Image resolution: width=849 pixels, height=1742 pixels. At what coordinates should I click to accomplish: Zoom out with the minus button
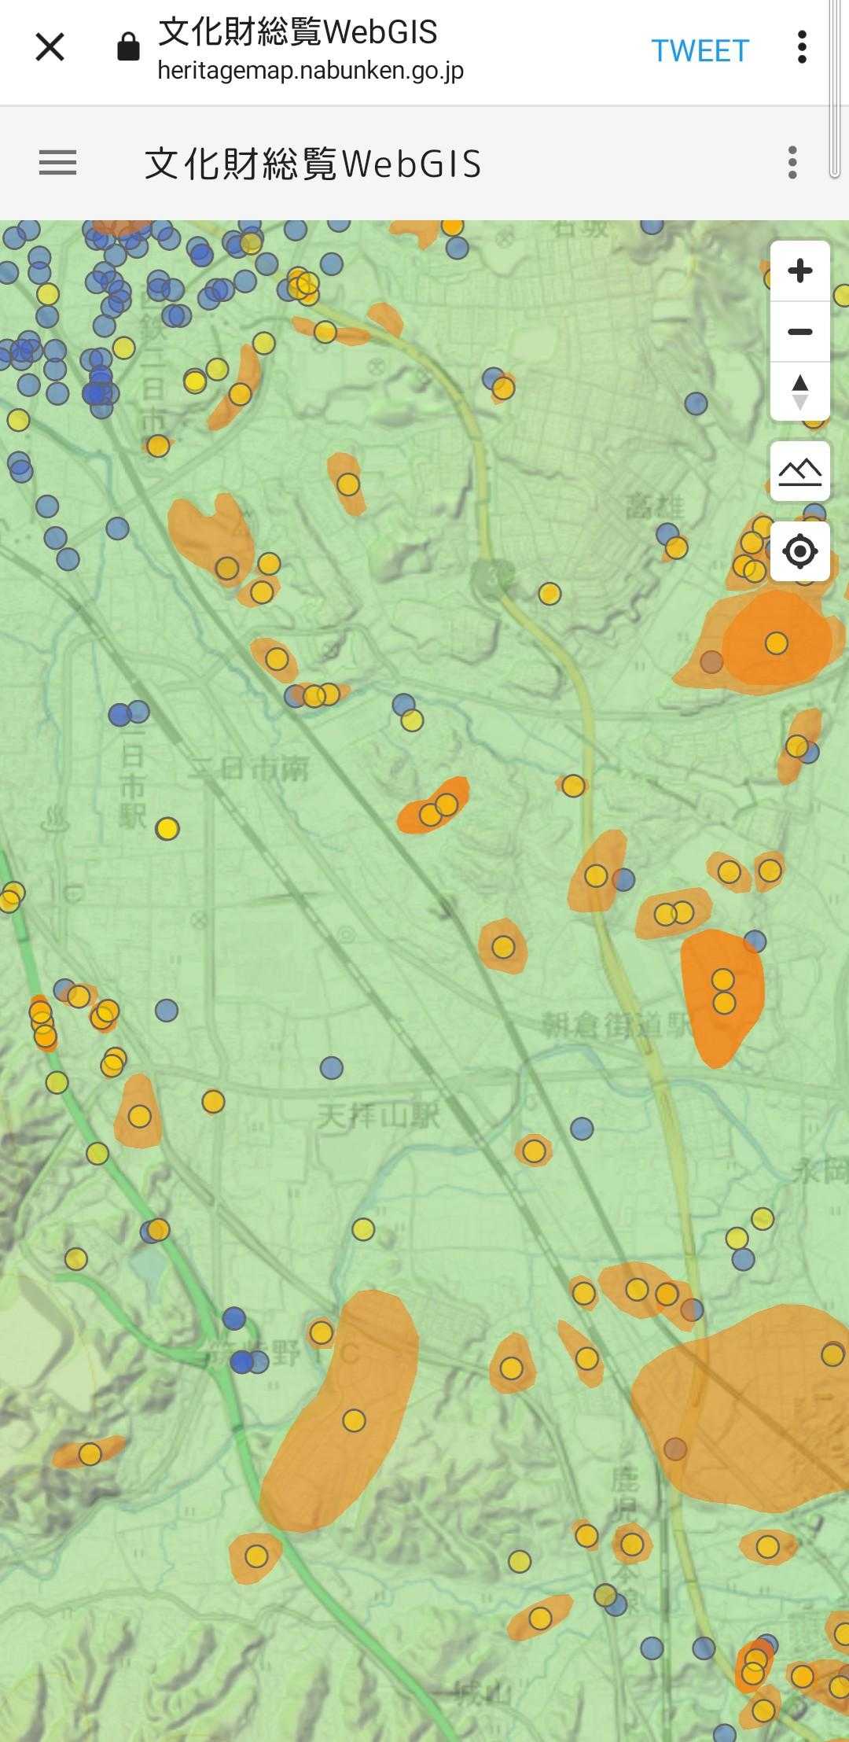point(799,332)
